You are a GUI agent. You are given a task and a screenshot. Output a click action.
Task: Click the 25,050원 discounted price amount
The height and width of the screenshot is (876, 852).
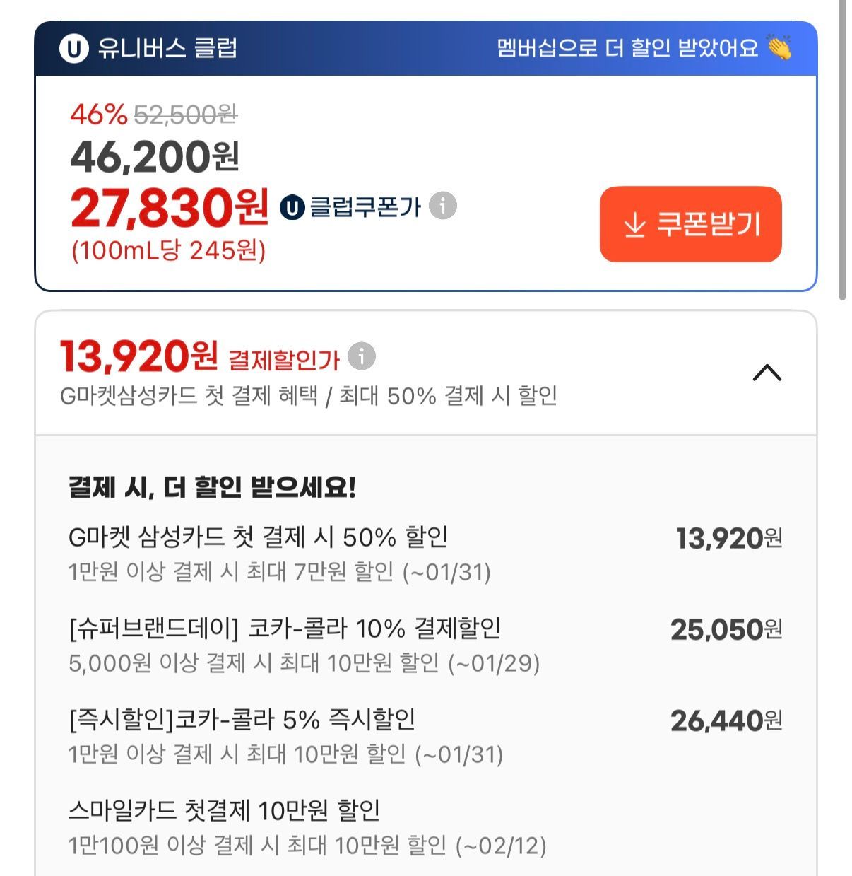[x=726, y=629]
